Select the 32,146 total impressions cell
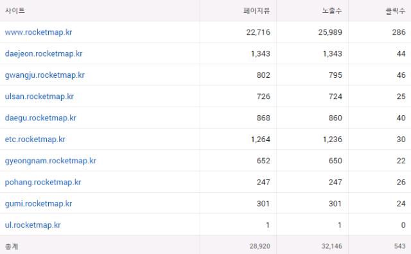The height and width of the screenshot is (254, 411). (x=332, y=246)
